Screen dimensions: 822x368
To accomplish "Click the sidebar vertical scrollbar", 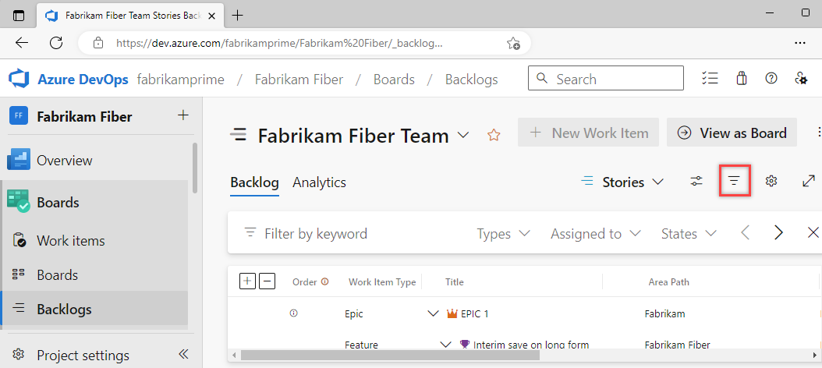I will point(195,168).
